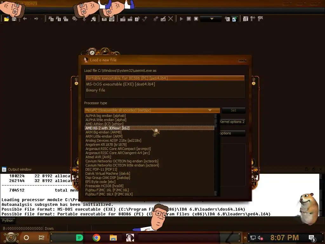The width and height of the screenshot is (325, 244).
Task: Convert to data with DATA icon
Action: [130, 19]
